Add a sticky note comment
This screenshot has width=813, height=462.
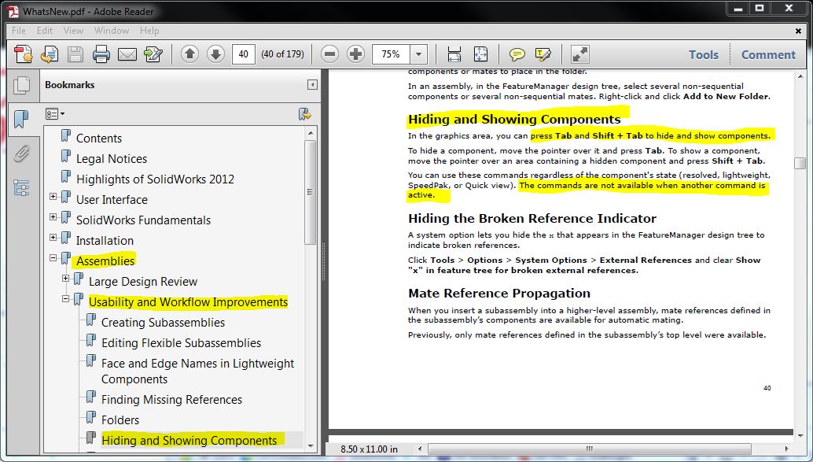pyautogui.click(x=517, y=54)
